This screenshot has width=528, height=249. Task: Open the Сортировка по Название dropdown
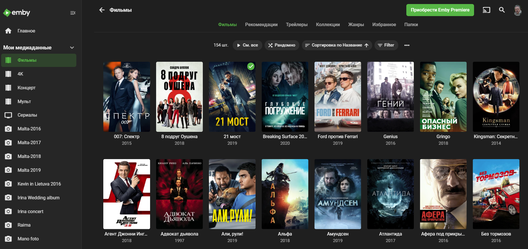[337, 45]
